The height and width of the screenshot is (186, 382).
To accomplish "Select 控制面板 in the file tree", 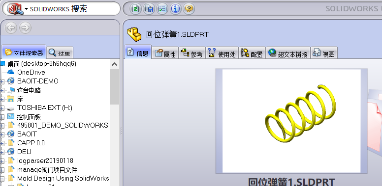I will click(29, 117).
